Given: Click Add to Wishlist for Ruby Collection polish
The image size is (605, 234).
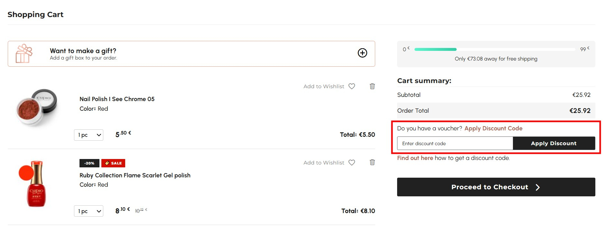Looking at the screenshot, I should [x=324, y=163].
